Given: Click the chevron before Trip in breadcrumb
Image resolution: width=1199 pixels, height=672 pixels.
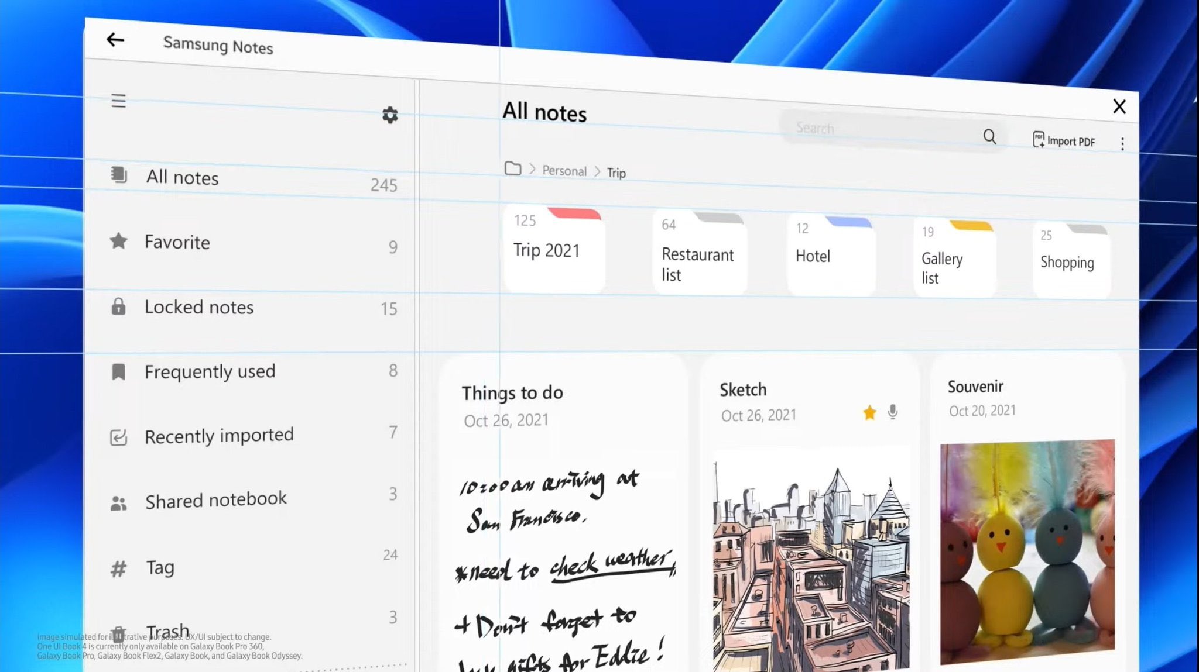Looking at the screenshot, I should 597,171.
